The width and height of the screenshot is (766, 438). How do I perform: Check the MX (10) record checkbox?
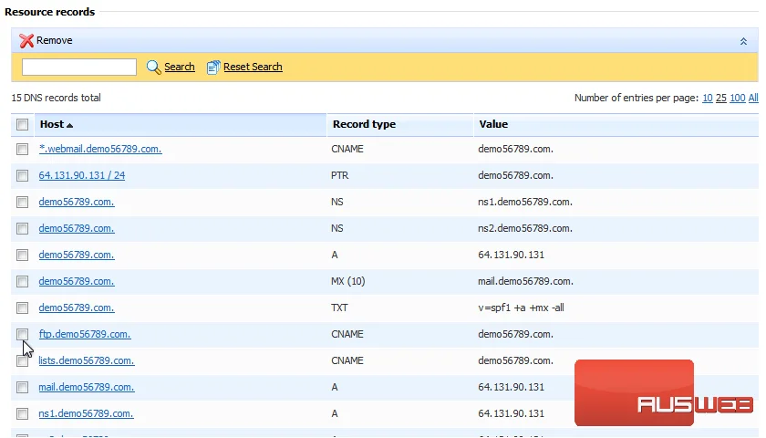23,281
